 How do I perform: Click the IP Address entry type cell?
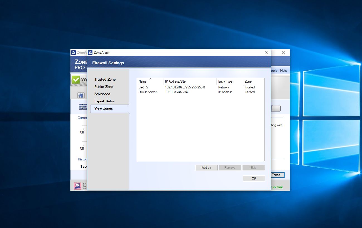click(225, 92)
